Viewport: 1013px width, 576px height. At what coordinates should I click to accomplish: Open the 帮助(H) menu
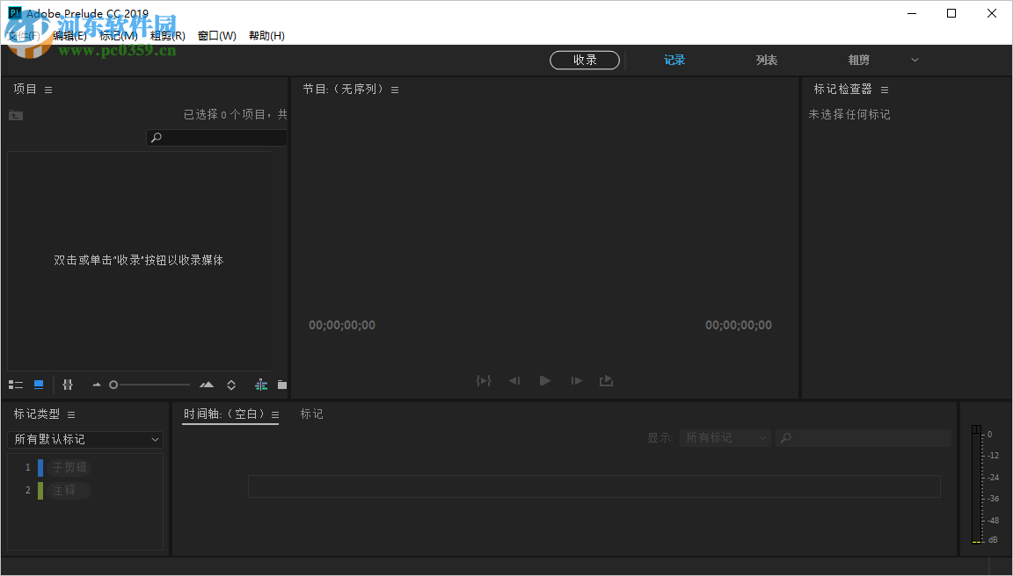coord(266,35)
